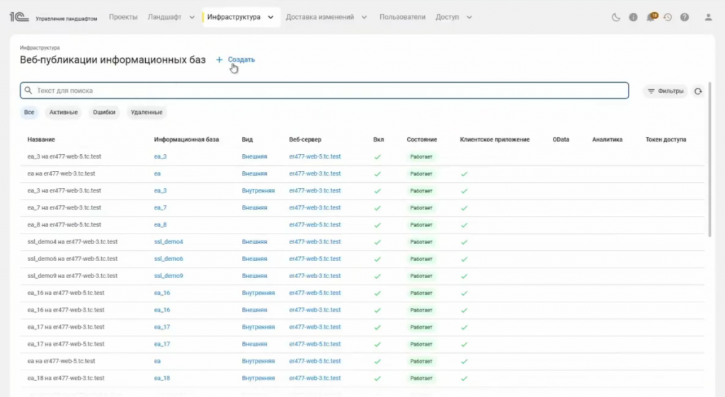Screen dimensions: 725x397
Task: Select the Удаленные filter chip
Action: tap(147, 113)
